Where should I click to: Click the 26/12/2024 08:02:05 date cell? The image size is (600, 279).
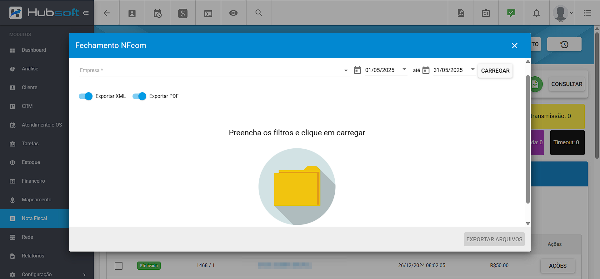pyautogui.click(x=422, y=266)
